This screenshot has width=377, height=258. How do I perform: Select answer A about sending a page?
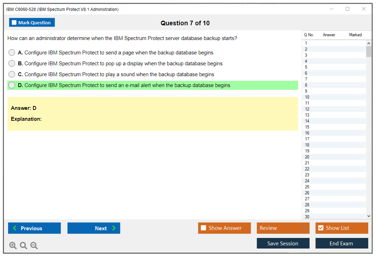point(12,53)
